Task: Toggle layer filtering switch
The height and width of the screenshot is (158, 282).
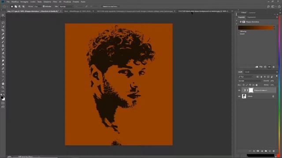Action: [x=277, y=76]
